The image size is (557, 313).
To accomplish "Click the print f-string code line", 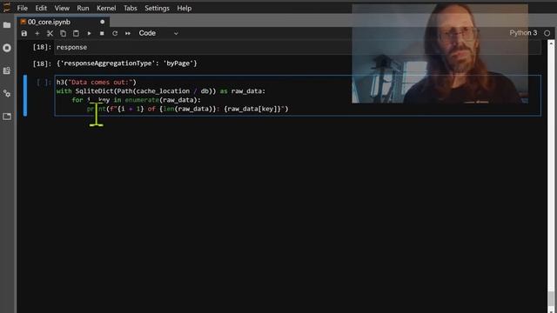I will point(188,109).
